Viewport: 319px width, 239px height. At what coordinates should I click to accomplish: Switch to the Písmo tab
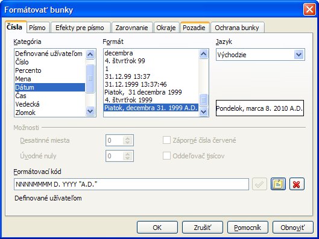click(x=37, y=28)
